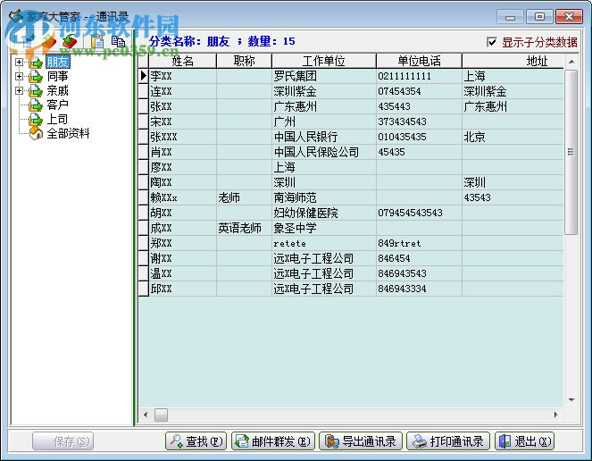The width and height of the screenshot is (592, 461).
Task: Expand the 同事 tree node
Action: 19,76
